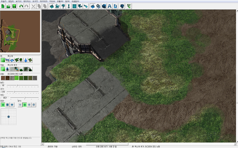
Task: Click the test document green SC icon
Action: pos(129,6)
